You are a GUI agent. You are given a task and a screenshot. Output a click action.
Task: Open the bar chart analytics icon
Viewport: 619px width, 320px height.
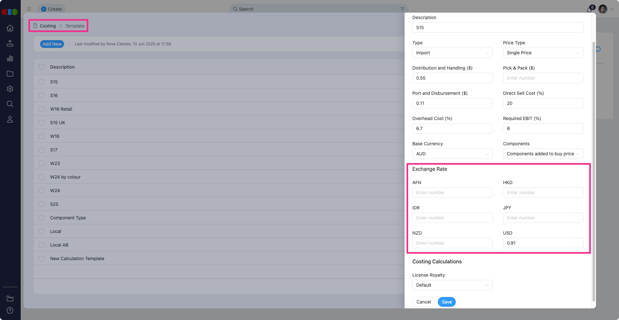10,59
